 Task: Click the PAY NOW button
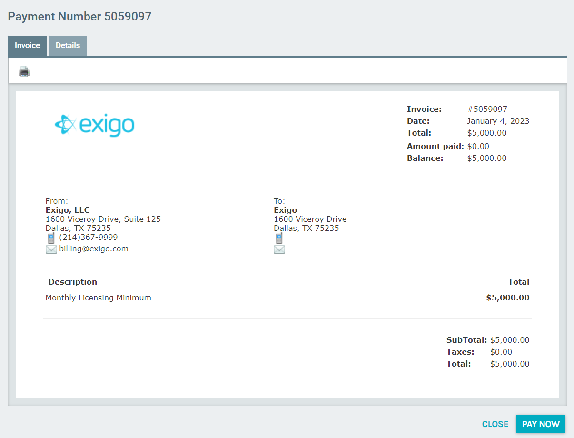(541, 424)
